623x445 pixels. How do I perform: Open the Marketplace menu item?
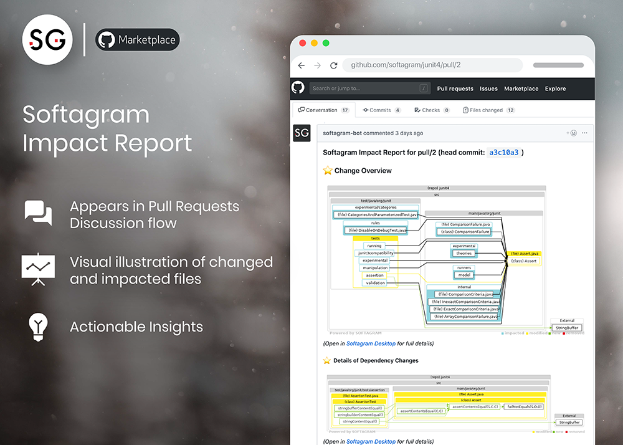521,89
